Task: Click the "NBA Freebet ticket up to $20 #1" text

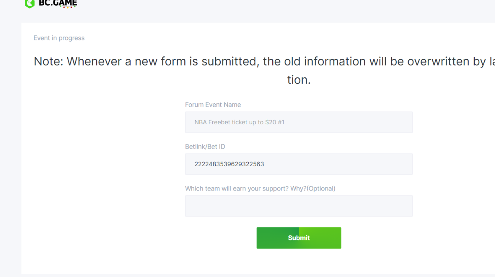Action: (239, 122)
